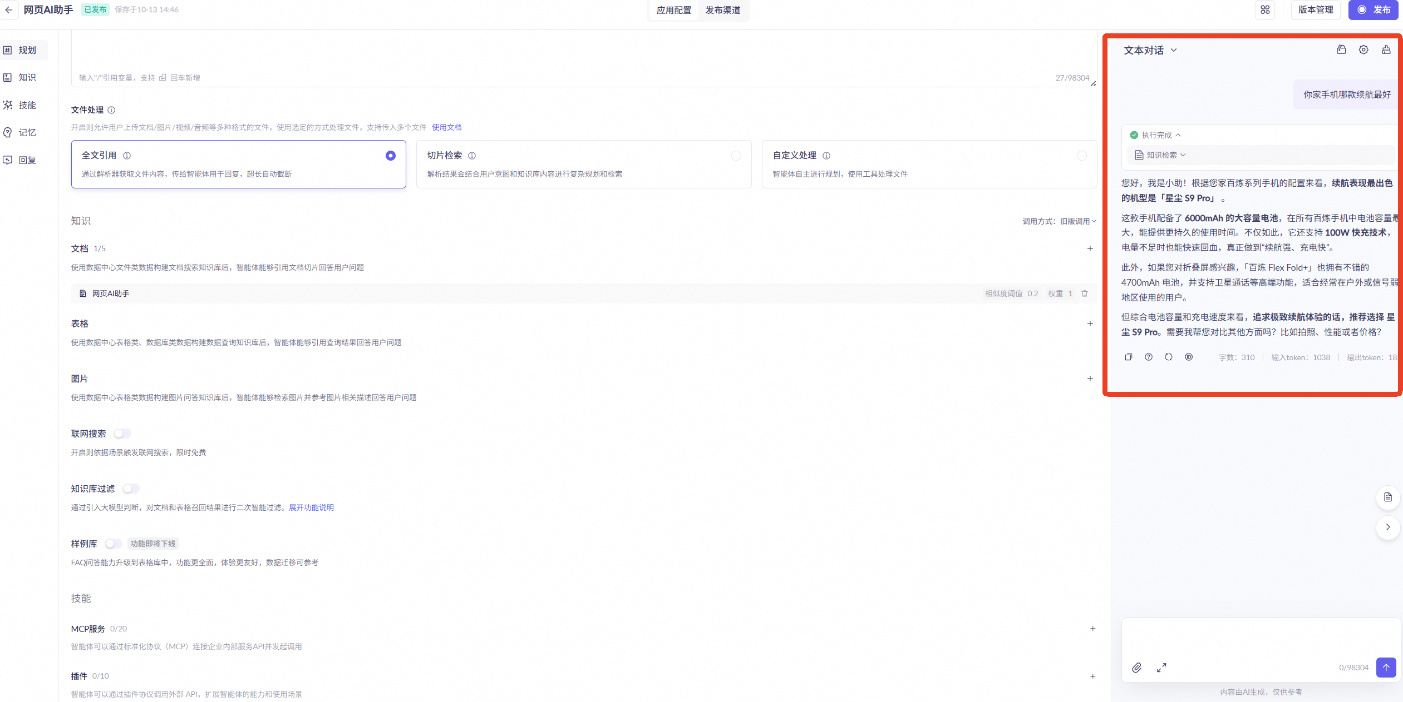Click the back arrow icon
The image size is (1403, 702).
coord(8,9)
